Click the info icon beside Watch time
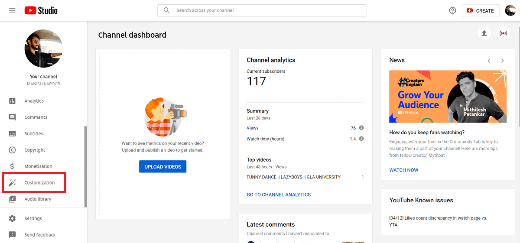This screenshot has height=243, width=520. point(361,139)
